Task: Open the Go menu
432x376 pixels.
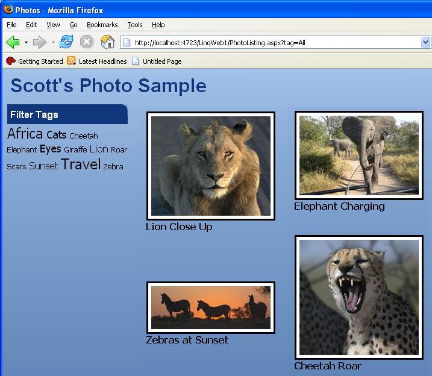Action: coord(74,25)
